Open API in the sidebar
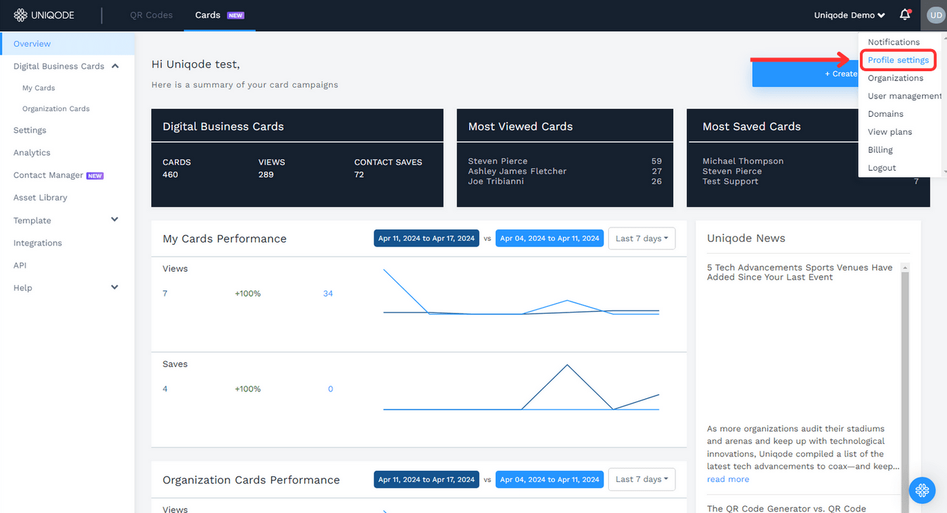 pyautogui.click(x=20, y=265)
